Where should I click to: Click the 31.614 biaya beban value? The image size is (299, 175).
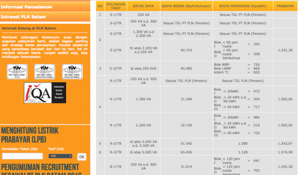coord(186,167)
